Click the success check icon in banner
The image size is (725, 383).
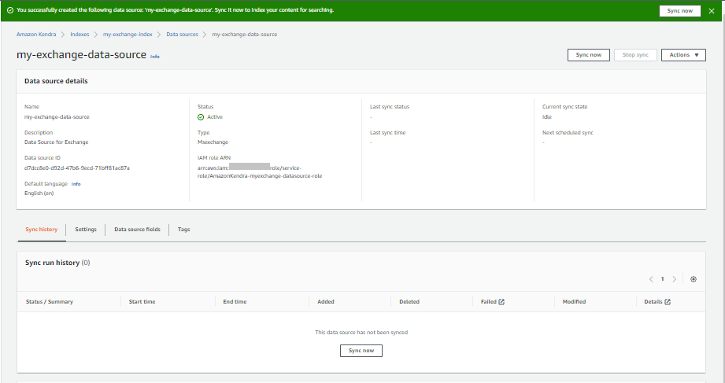10,10
